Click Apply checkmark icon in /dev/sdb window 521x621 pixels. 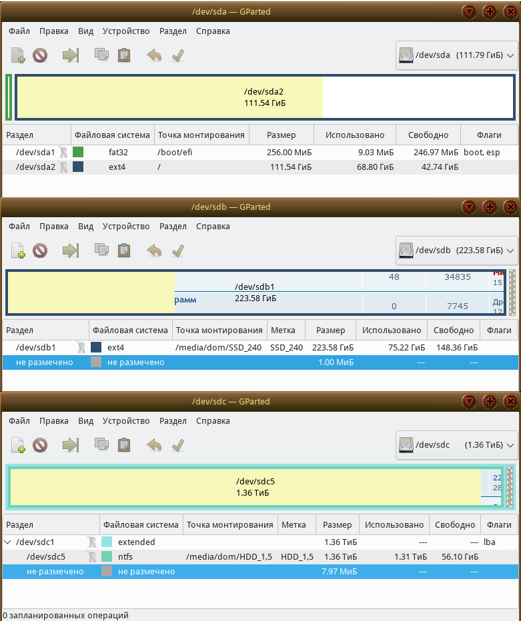pos(178,251)
